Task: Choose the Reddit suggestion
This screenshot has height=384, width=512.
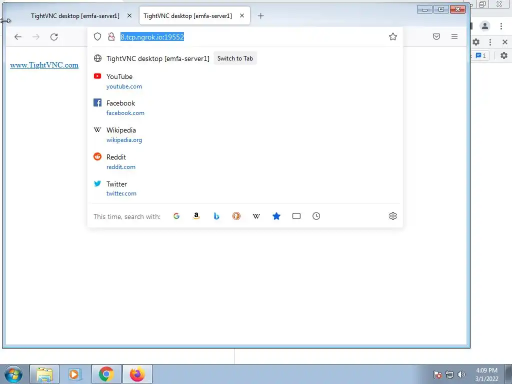Action: (x=245, y=161)
